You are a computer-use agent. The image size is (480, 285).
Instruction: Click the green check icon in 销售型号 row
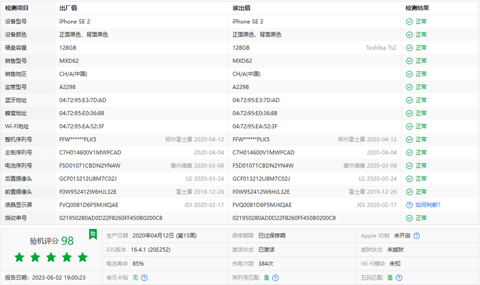(x=409, y=61)
